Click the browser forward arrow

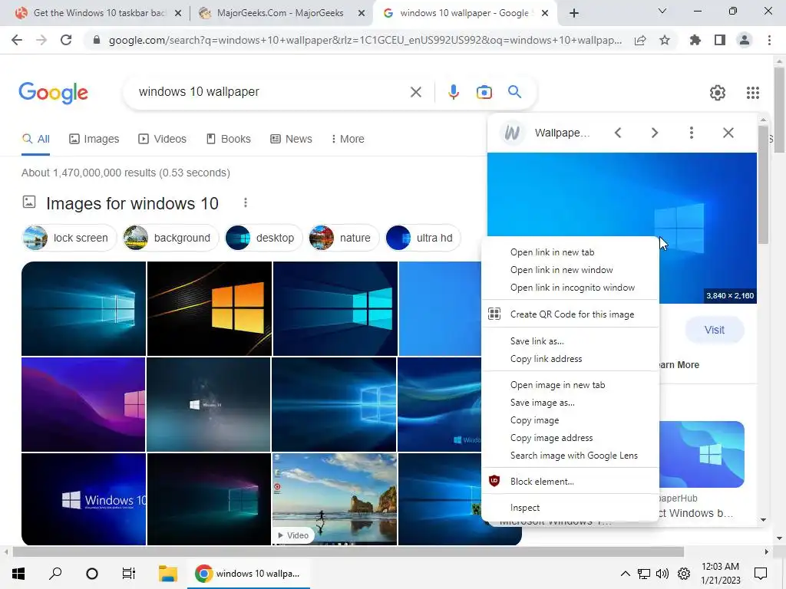[41, 40]
